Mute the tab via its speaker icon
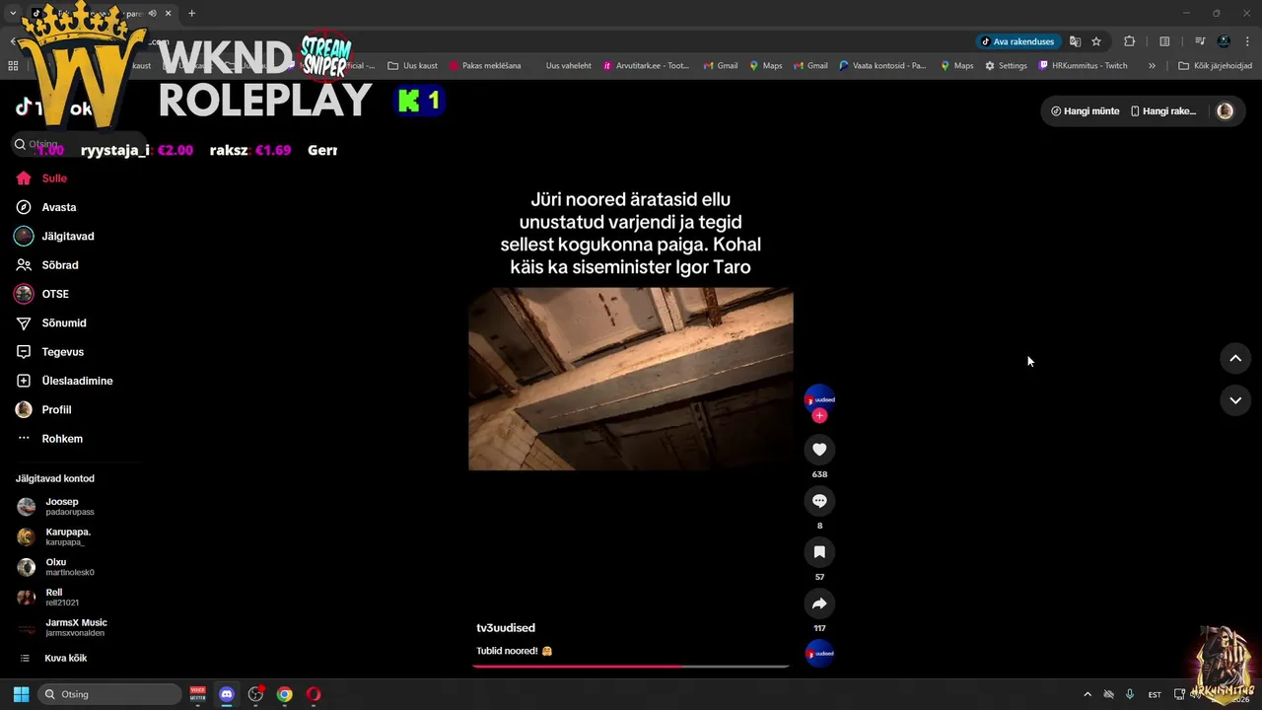This screenshot has width=1262, height=710. pos(152,14)
